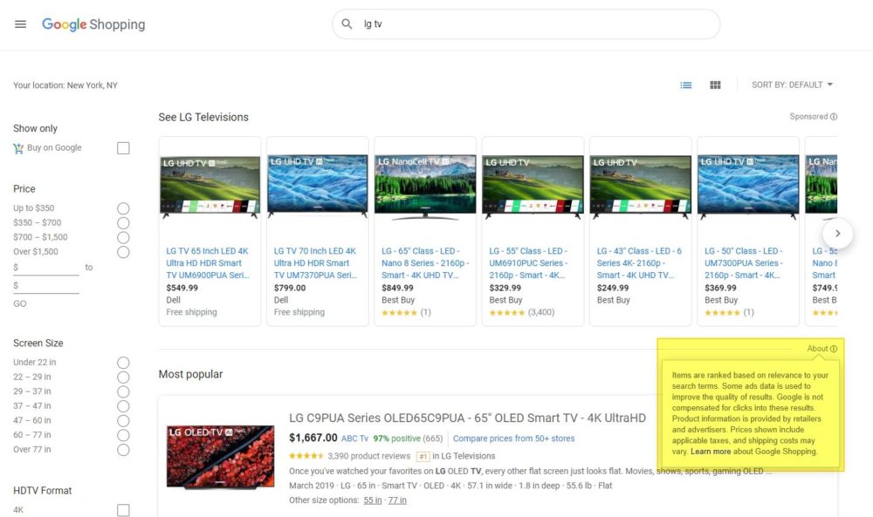Image resolution: width=873 pixels, height=517 pixels.
Task: Click the Your location: New York, NY text
Action: click(65, 85)
